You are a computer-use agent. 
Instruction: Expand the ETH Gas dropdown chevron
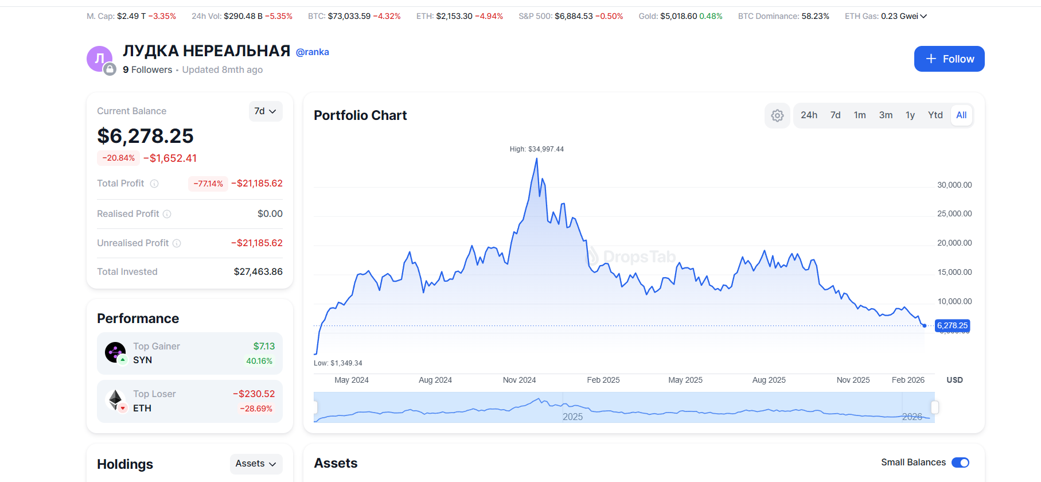point(923,16)
